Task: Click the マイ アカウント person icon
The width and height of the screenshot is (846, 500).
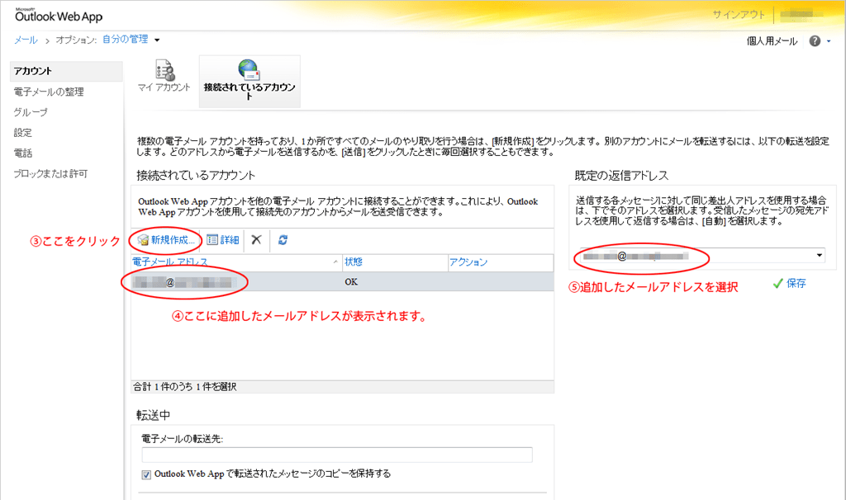Action: click(x=165, y=70)
